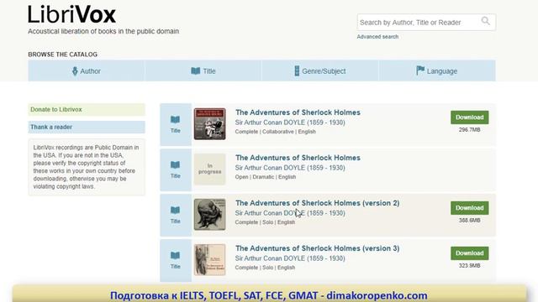
Task: Click the author Doyle link in version 2 result
Action: (x=290, y=212)
